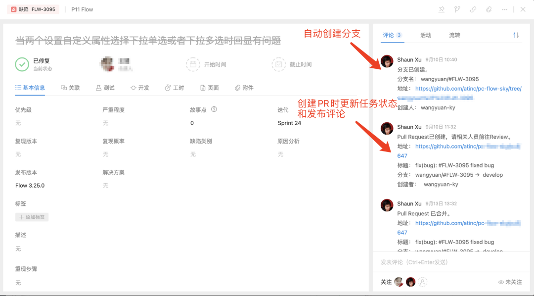Switch to the 开发 tab
The height and width of the screenshot is (296, 534).
coord(143,88)
